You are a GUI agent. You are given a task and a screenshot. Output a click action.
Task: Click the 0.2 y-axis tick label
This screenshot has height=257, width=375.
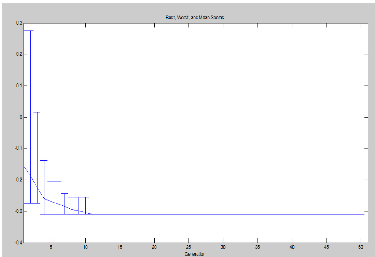(x=18, y=54)
